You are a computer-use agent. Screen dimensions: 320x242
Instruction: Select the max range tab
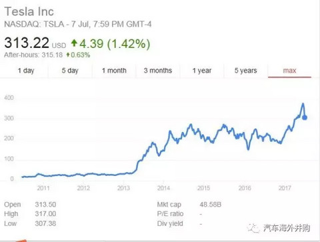pos(289,71)
